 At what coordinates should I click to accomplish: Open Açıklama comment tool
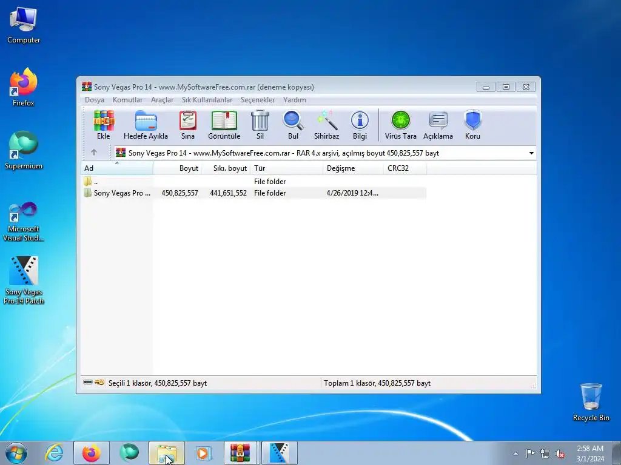pyautogui.click(x=438, y=125)
